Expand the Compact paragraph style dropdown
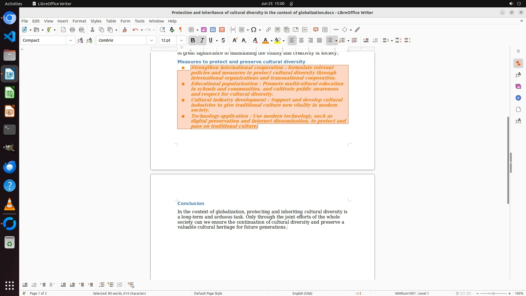This screenshot has height=296, width=526. pyautogui.click(x=71, y=41)
